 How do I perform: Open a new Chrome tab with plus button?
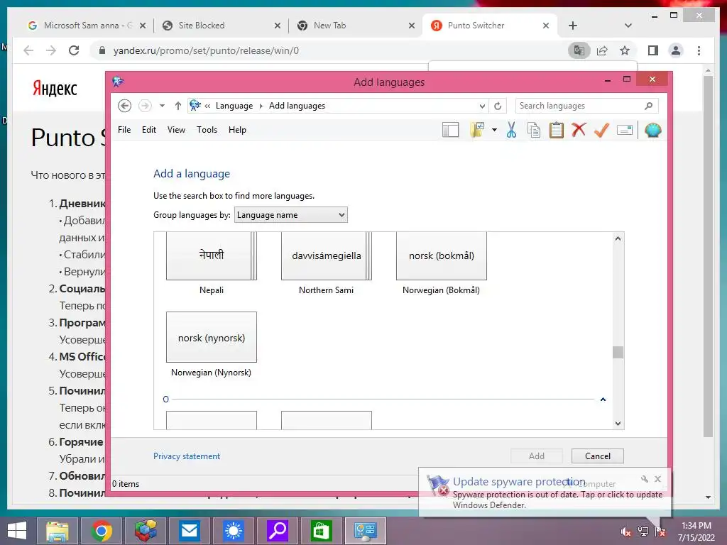573,26
